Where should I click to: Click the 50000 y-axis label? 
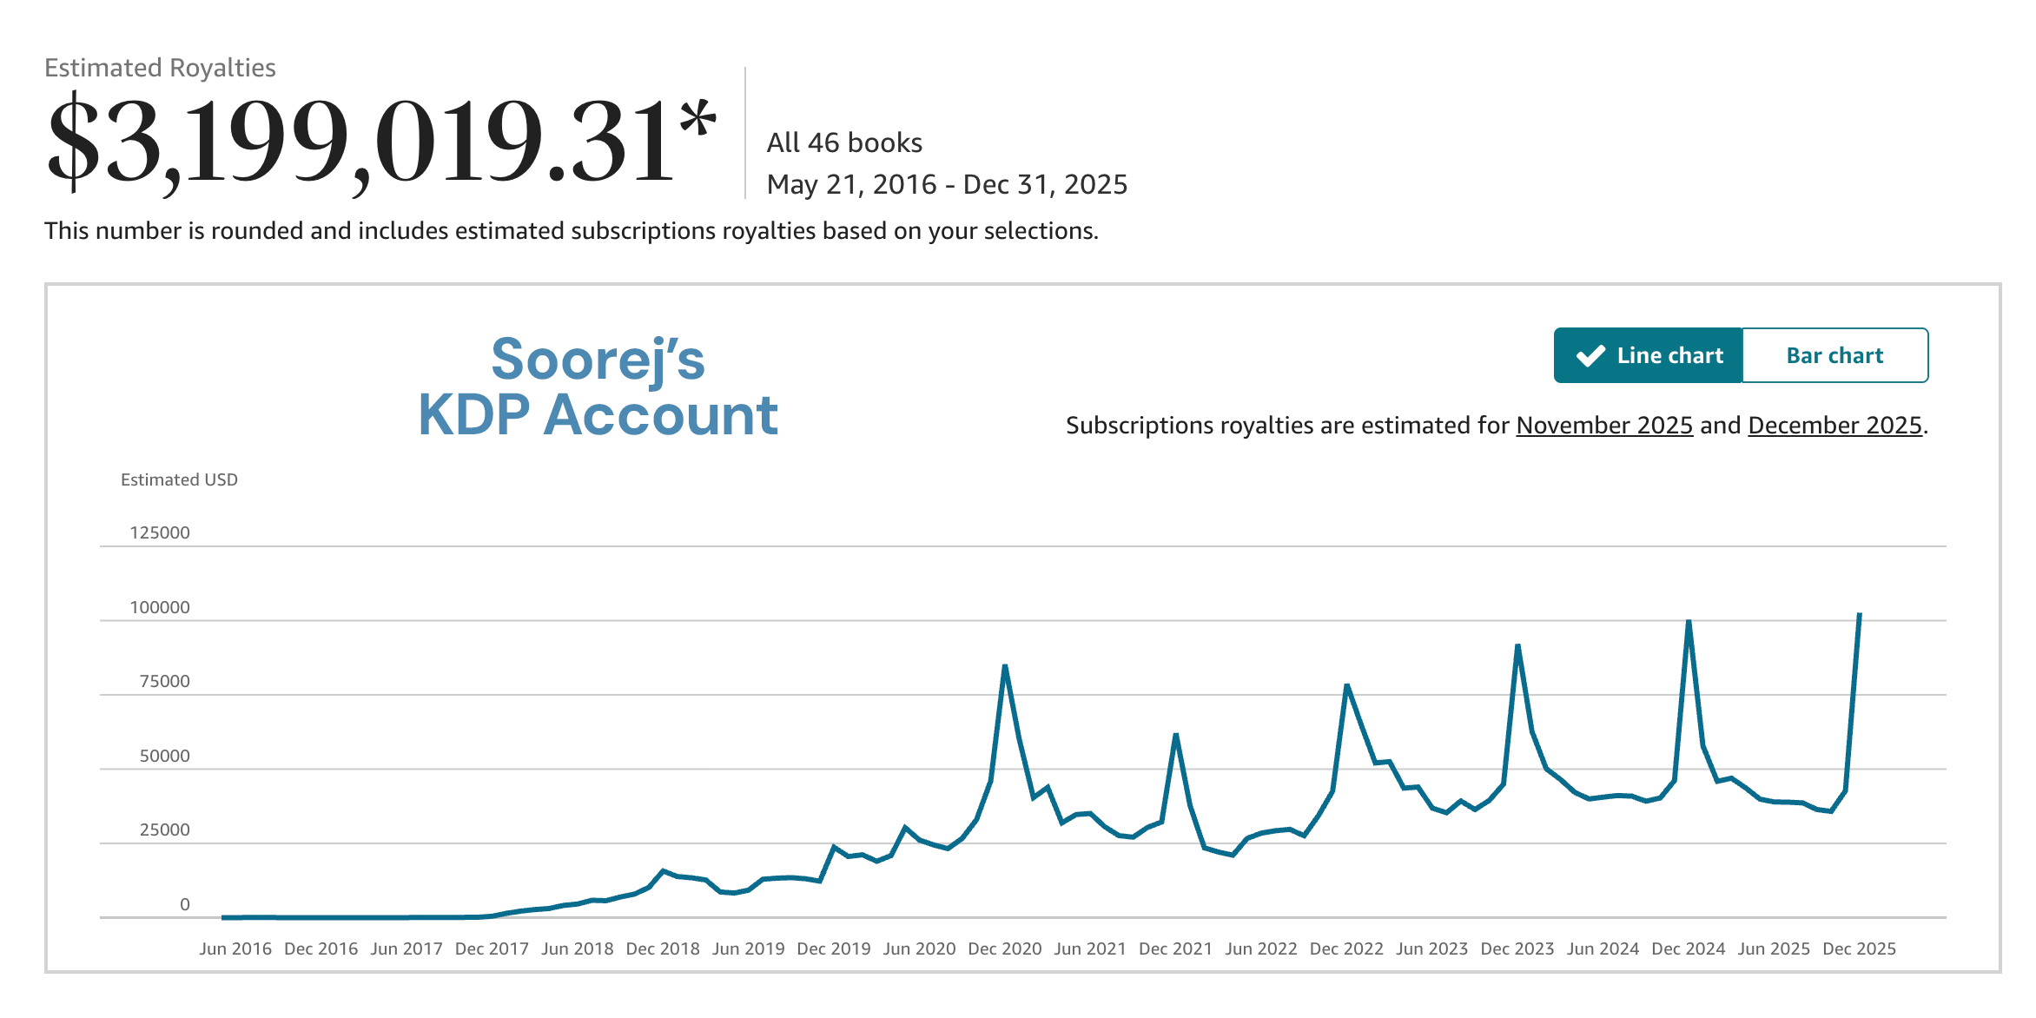click(164, 756)
